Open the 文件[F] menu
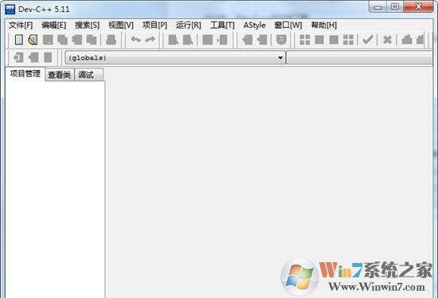Viewport: 438px width, 298px height. pyautogui.click(x=21, y=25)
